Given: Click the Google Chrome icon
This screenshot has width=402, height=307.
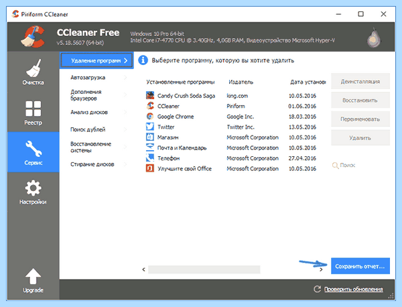Looking at the screenshot, I should click(150, 116).
